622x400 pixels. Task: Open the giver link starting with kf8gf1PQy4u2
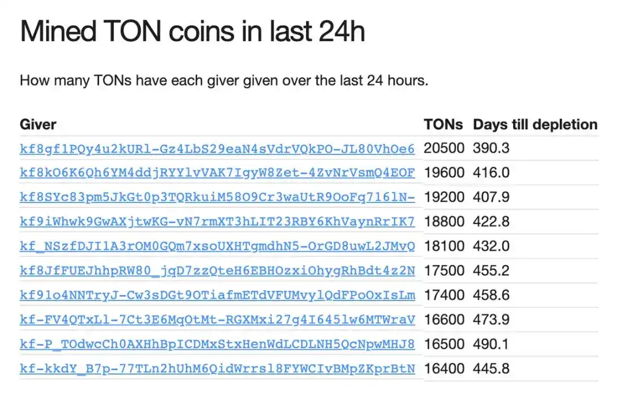[x=216, y=148]
